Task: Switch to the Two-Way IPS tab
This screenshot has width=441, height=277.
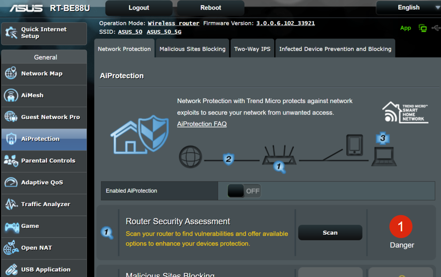Action: coord(252,49)
